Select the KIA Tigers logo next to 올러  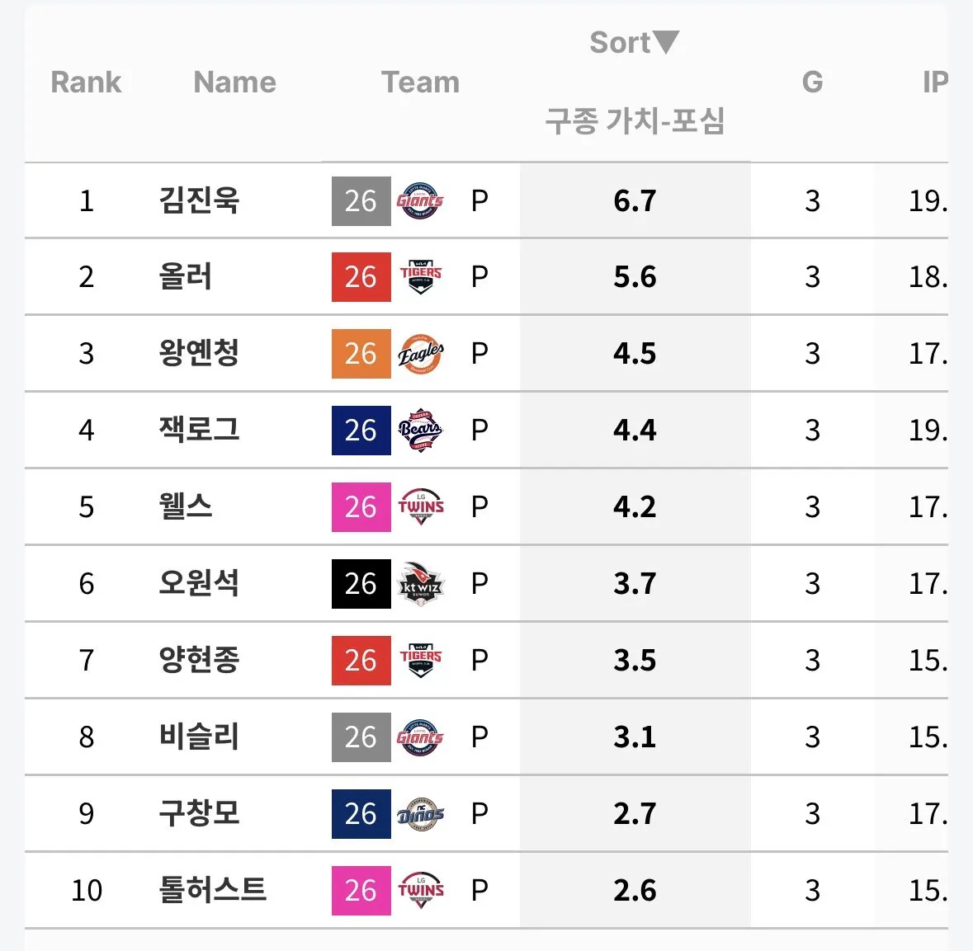(x=421, y=277)
